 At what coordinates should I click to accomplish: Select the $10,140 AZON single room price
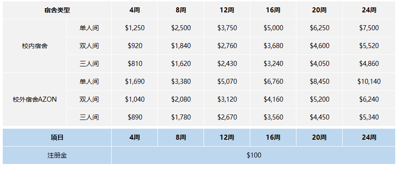click(x=369, y=82)
